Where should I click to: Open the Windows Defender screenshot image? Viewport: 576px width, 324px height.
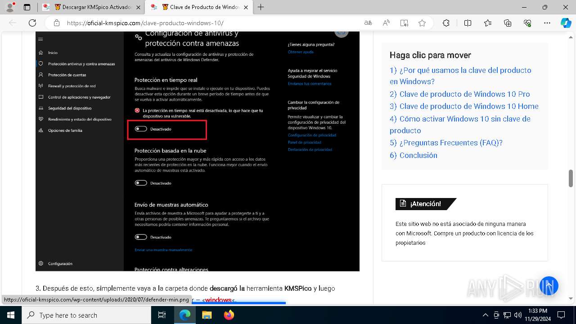pyautogui.click(x=198, y=151)
